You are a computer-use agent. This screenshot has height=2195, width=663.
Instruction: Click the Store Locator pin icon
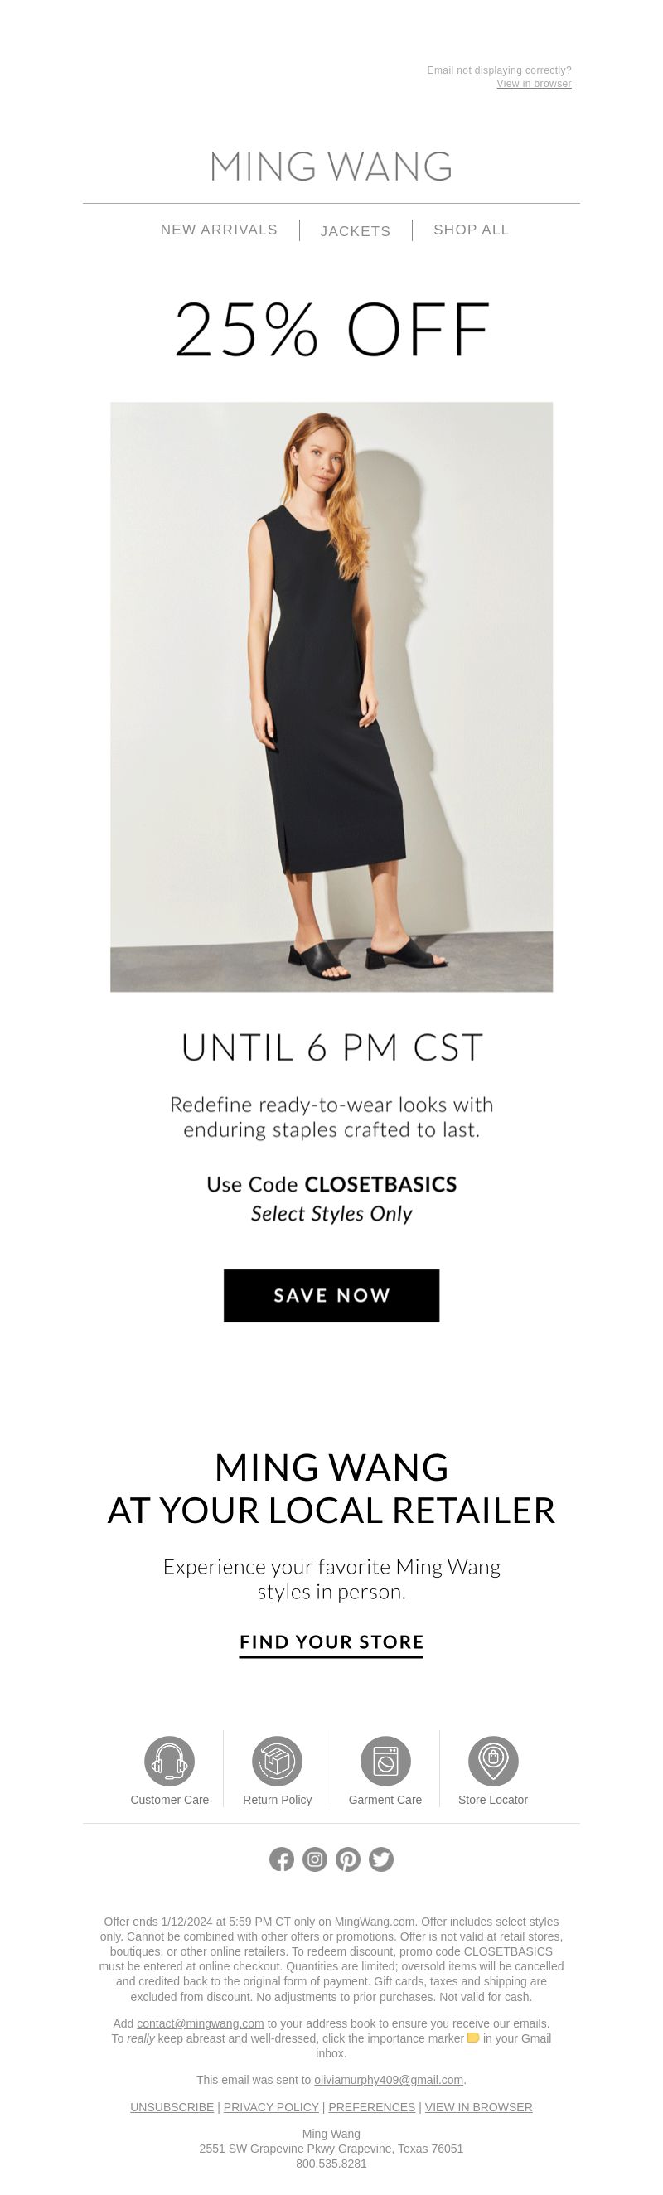point(492,1761)
